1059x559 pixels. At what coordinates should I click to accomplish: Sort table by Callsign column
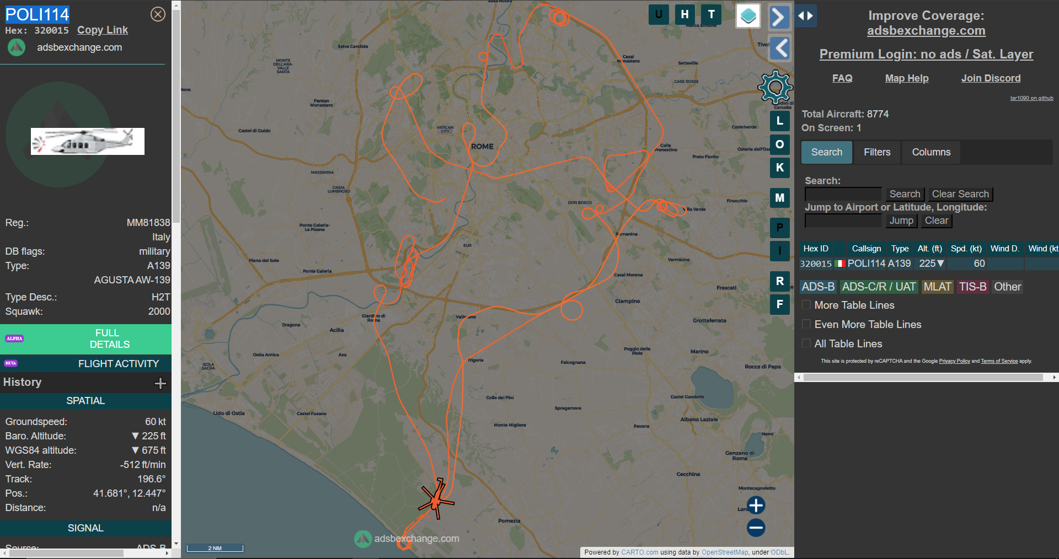tap(866, 249)
